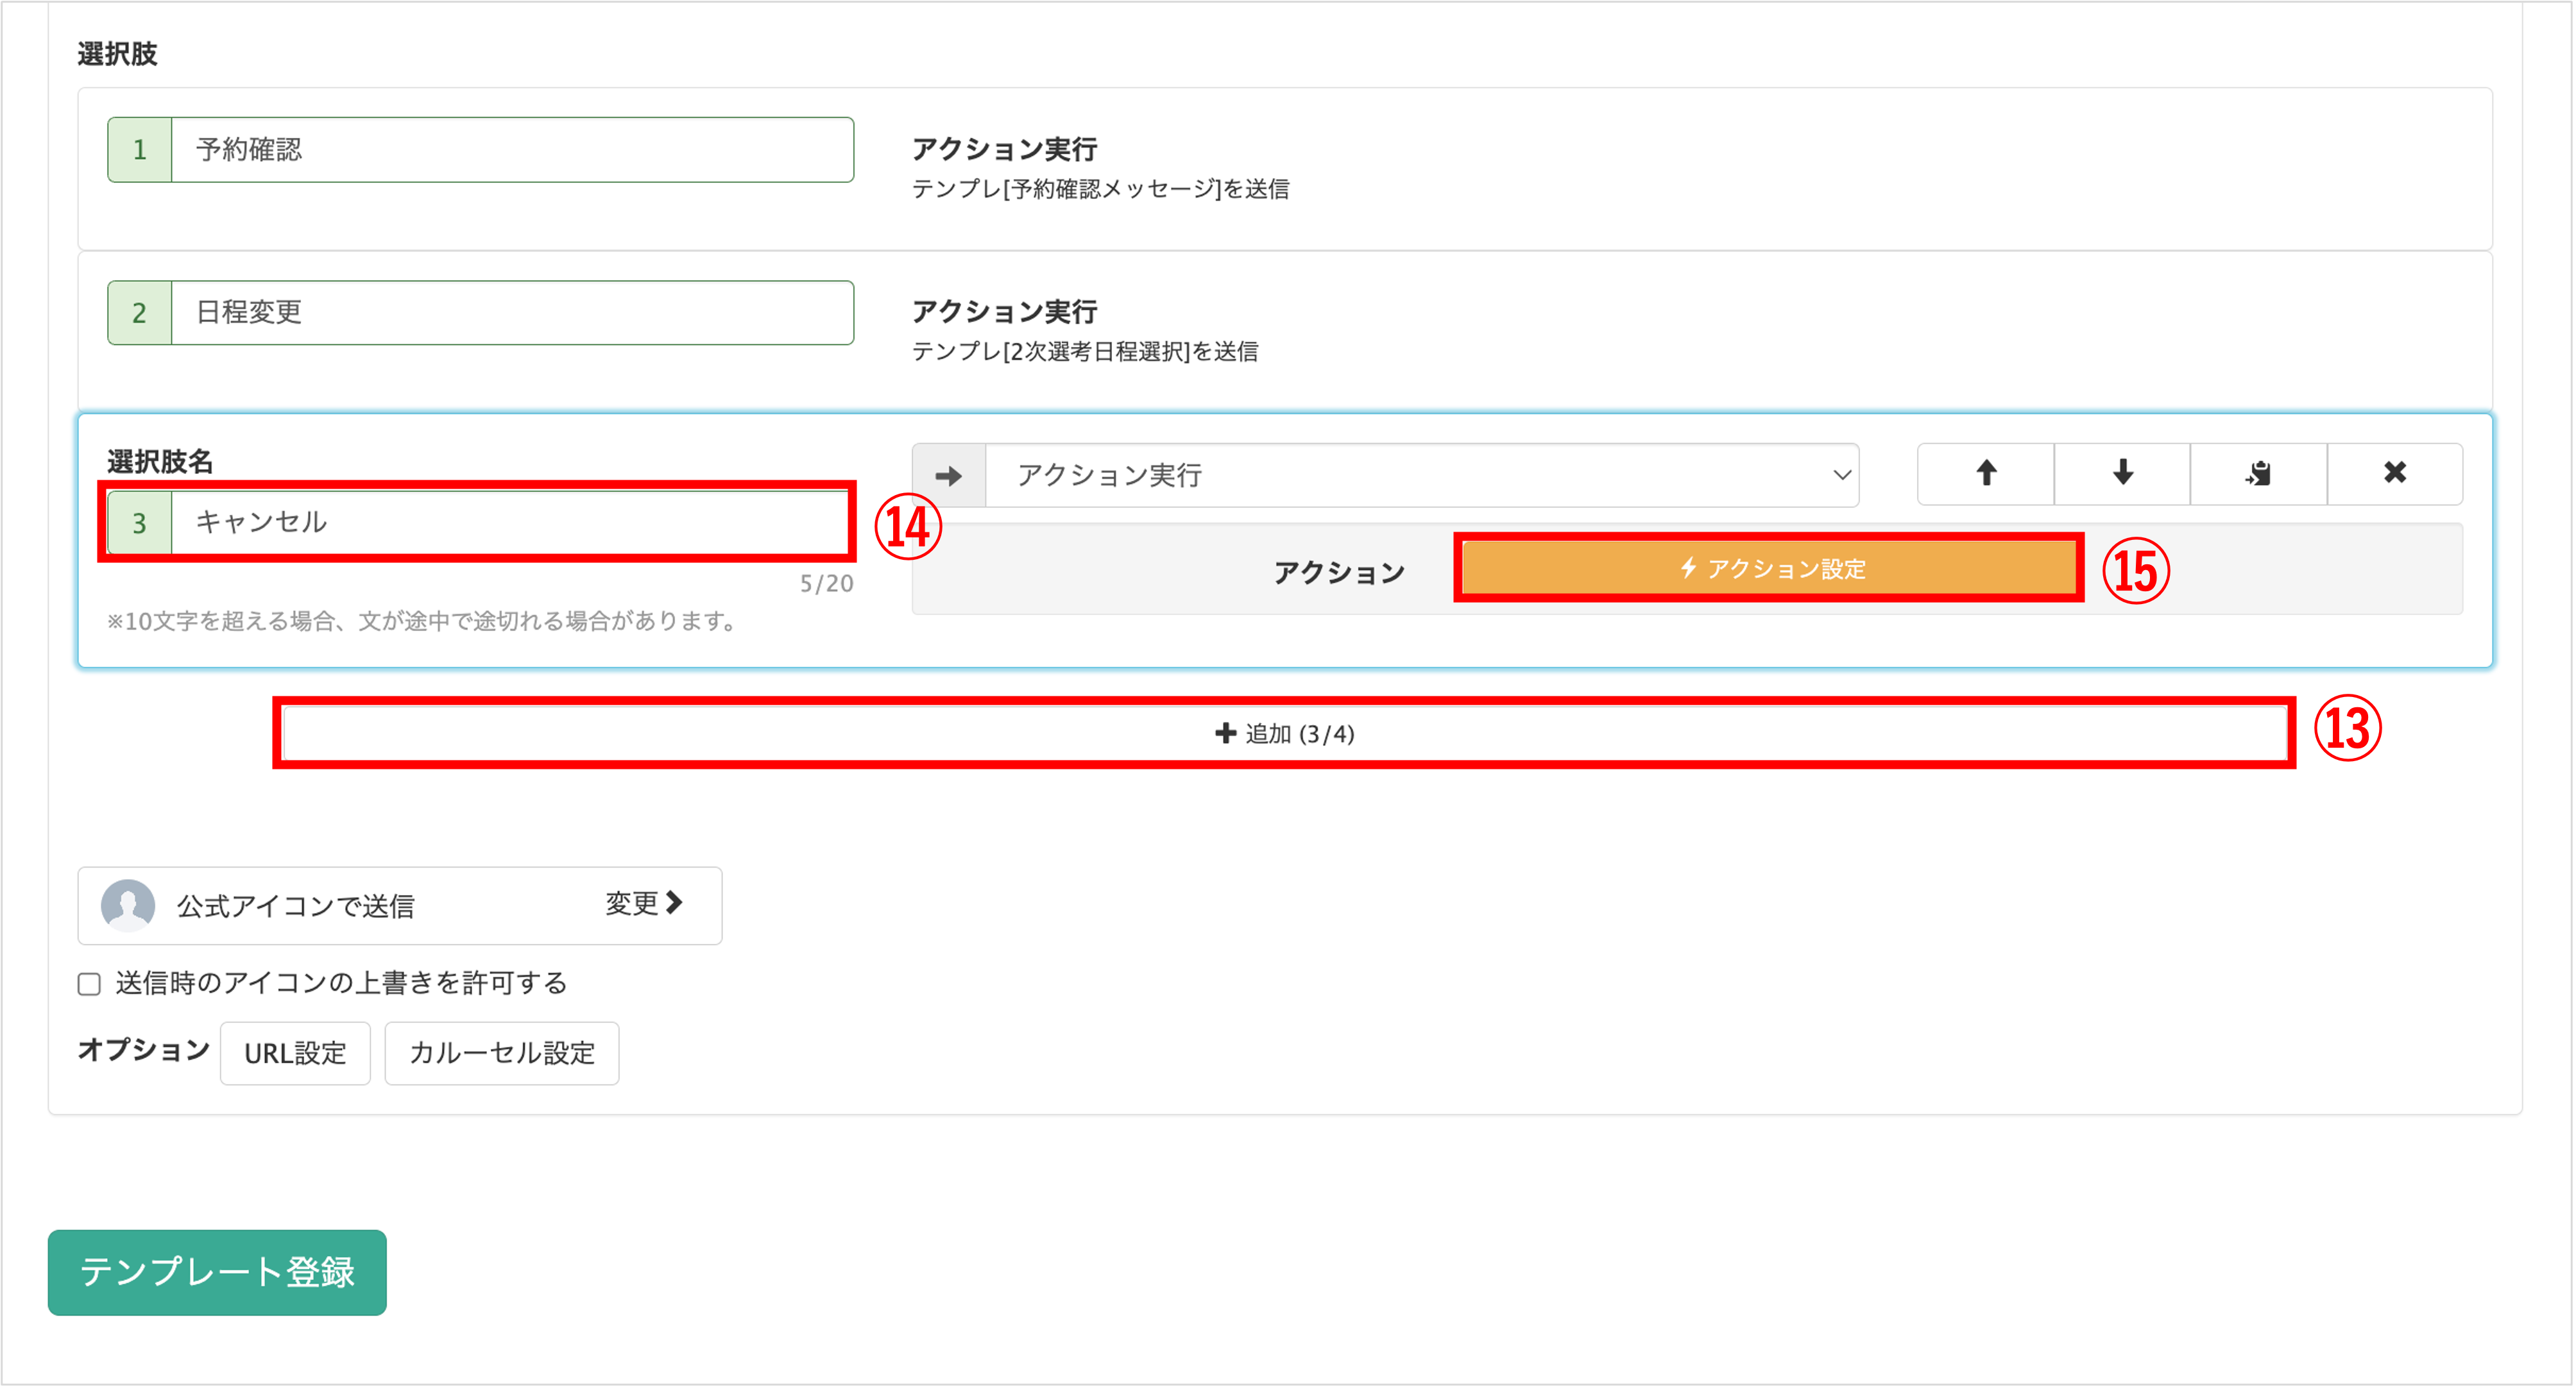This screenshot has height=1387, width=2576.
Task: Click テンプレ[予約確認メッセージ]を送信 text
Action: (x=1100, y=189)
